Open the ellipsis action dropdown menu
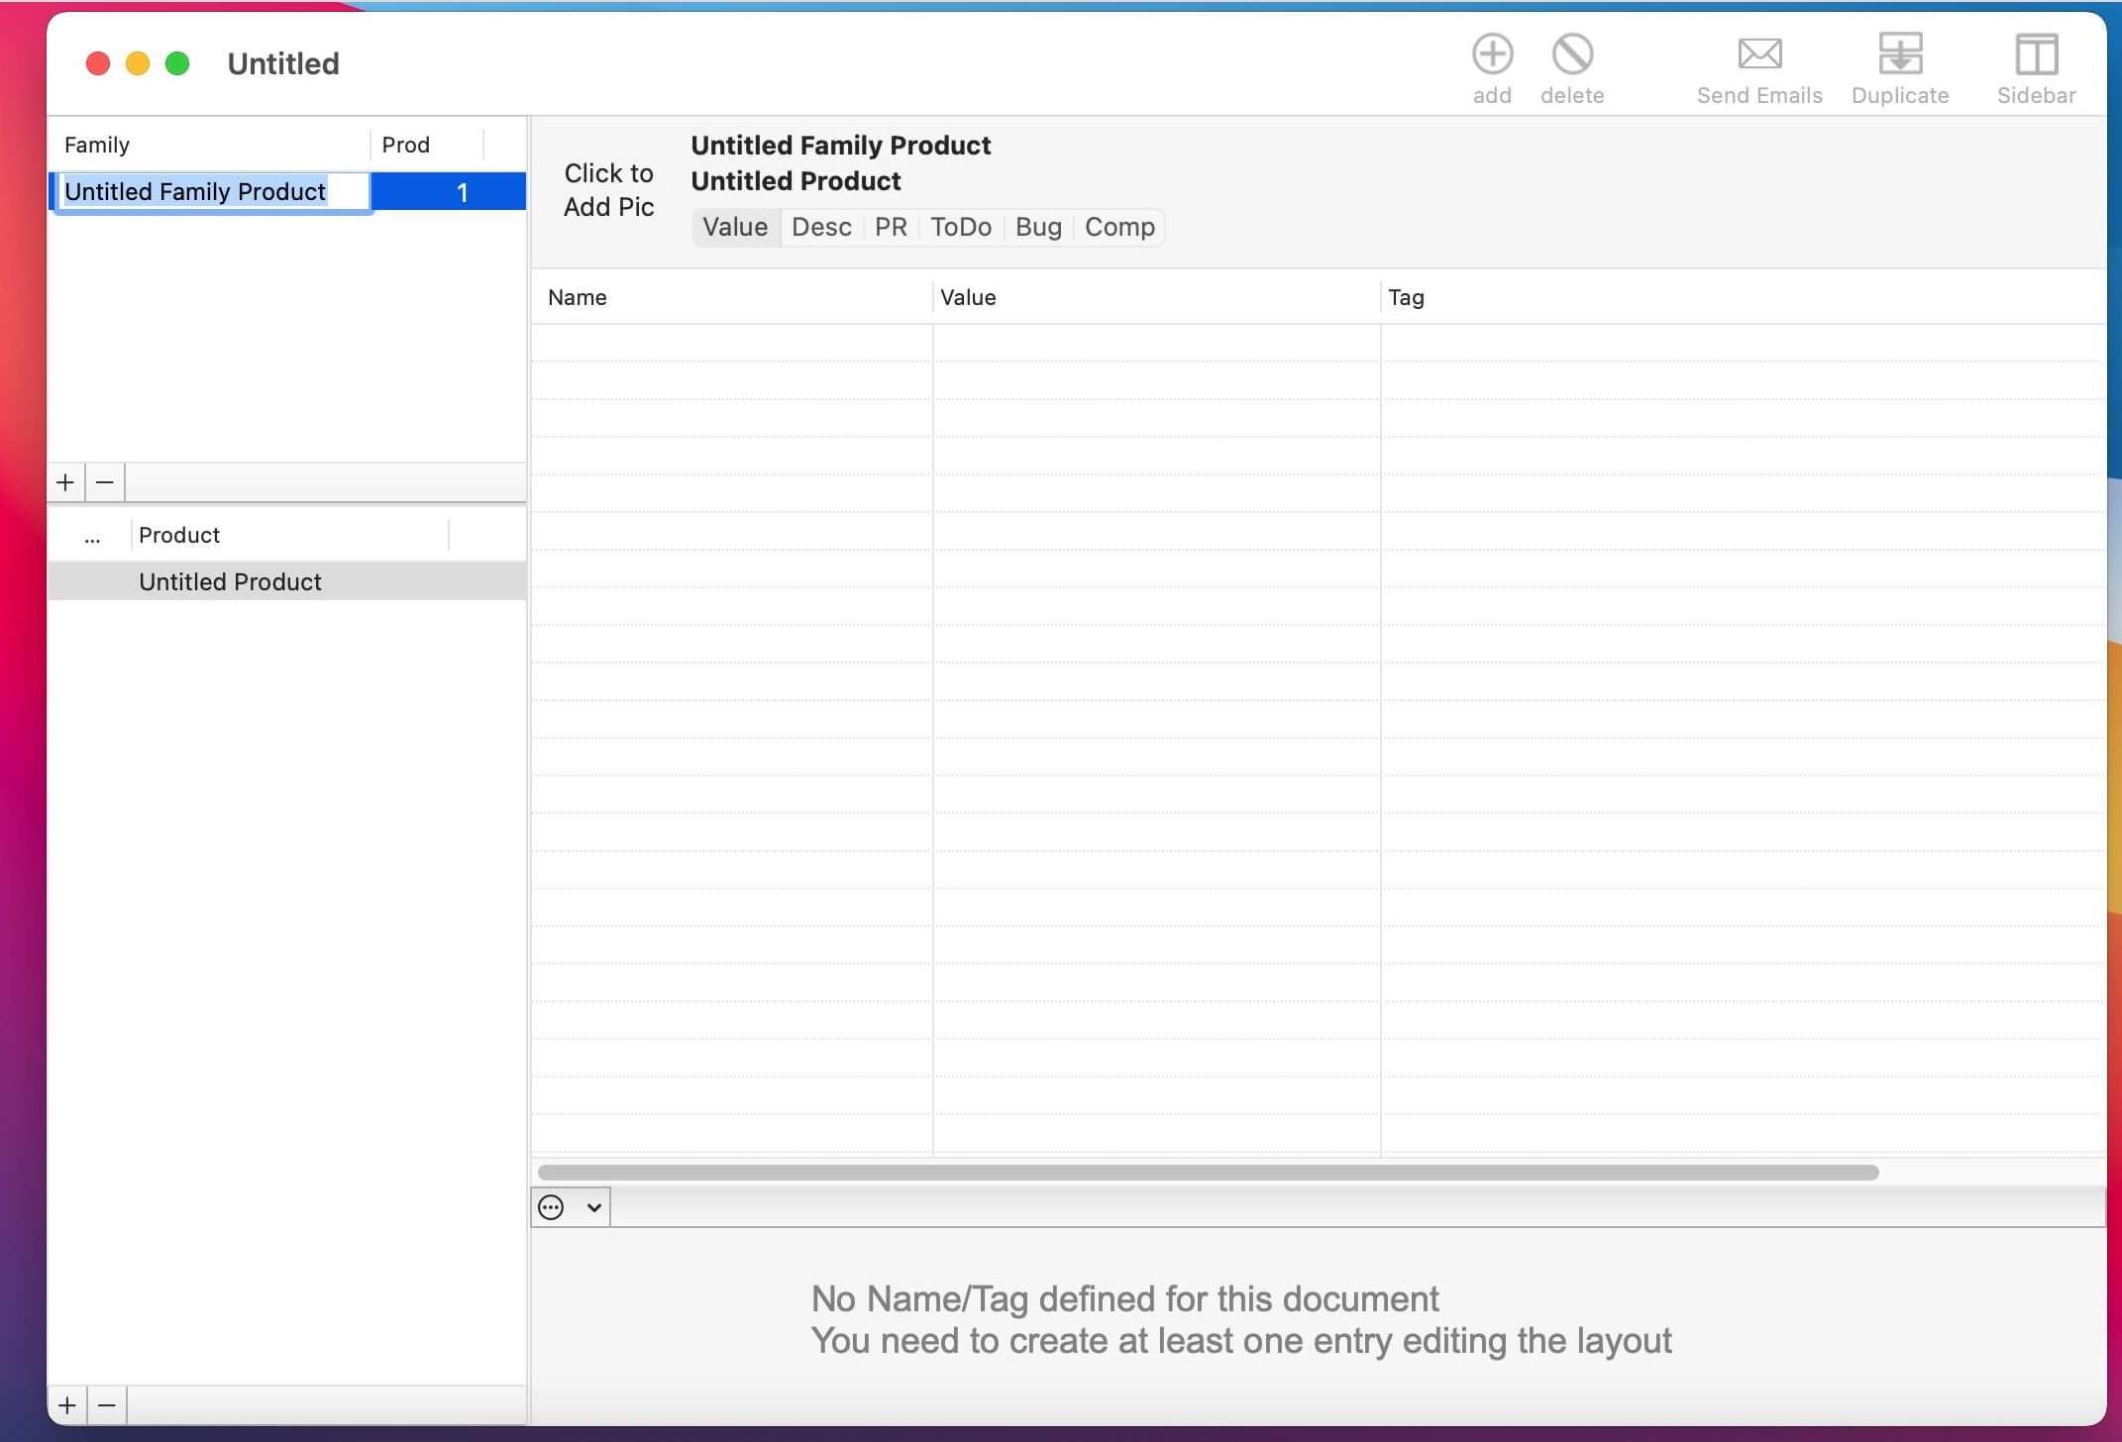2122x1442 pixels. pos(570,1206)
